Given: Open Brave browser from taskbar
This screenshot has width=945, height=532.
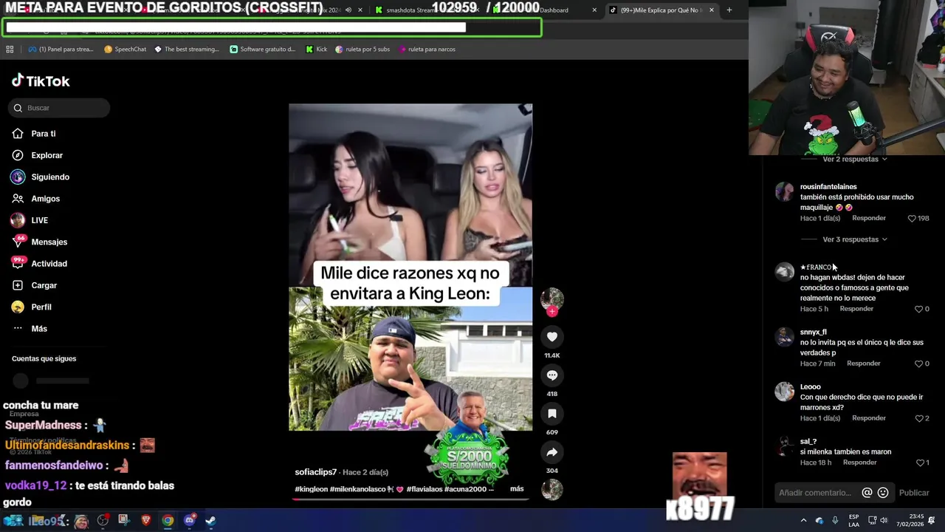Looking at the screenshot, I should coord(146,520).
